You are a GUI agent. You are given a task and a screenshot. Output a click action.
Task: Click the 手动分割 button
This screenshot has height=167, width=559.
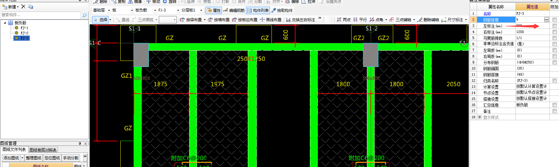[x=71, y=158]
